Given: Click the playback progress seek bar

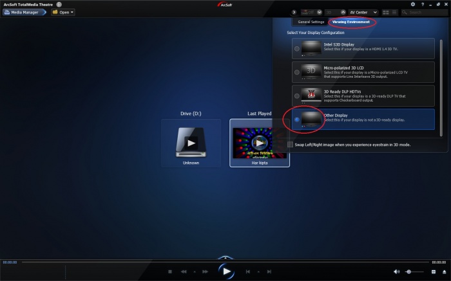Looking at the screenshot, I should [x=225, y=262].
